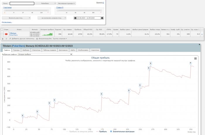Click the Tillotam player name link

pos(13,33)
